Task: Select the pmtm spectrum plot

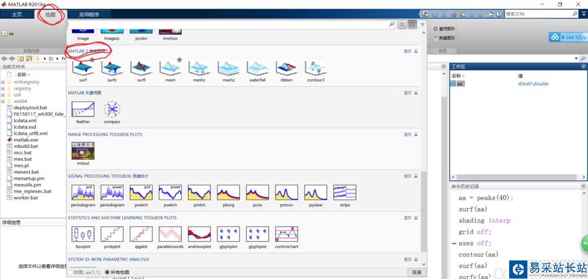Action: tap(199, 193)
